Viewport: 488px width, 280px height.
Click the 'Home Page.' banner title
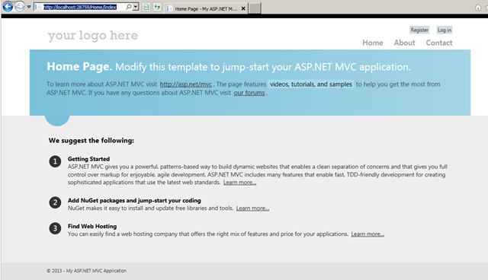coord(79,66)
